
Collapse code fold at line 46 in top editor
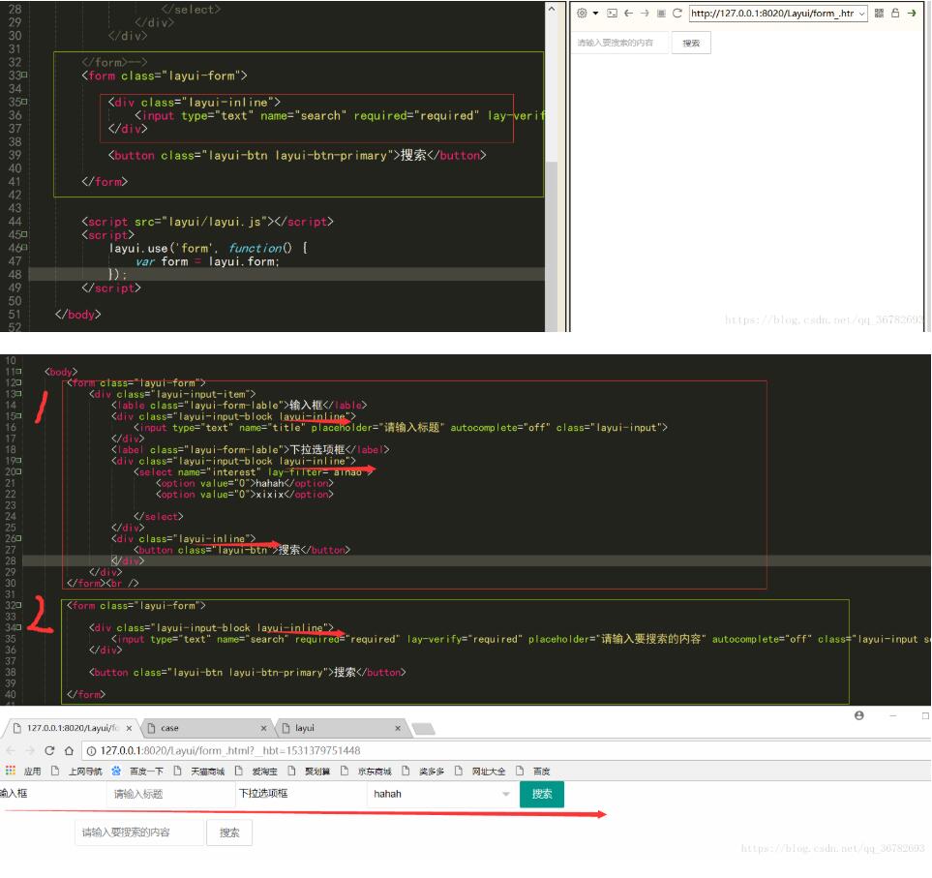[24, 248]
